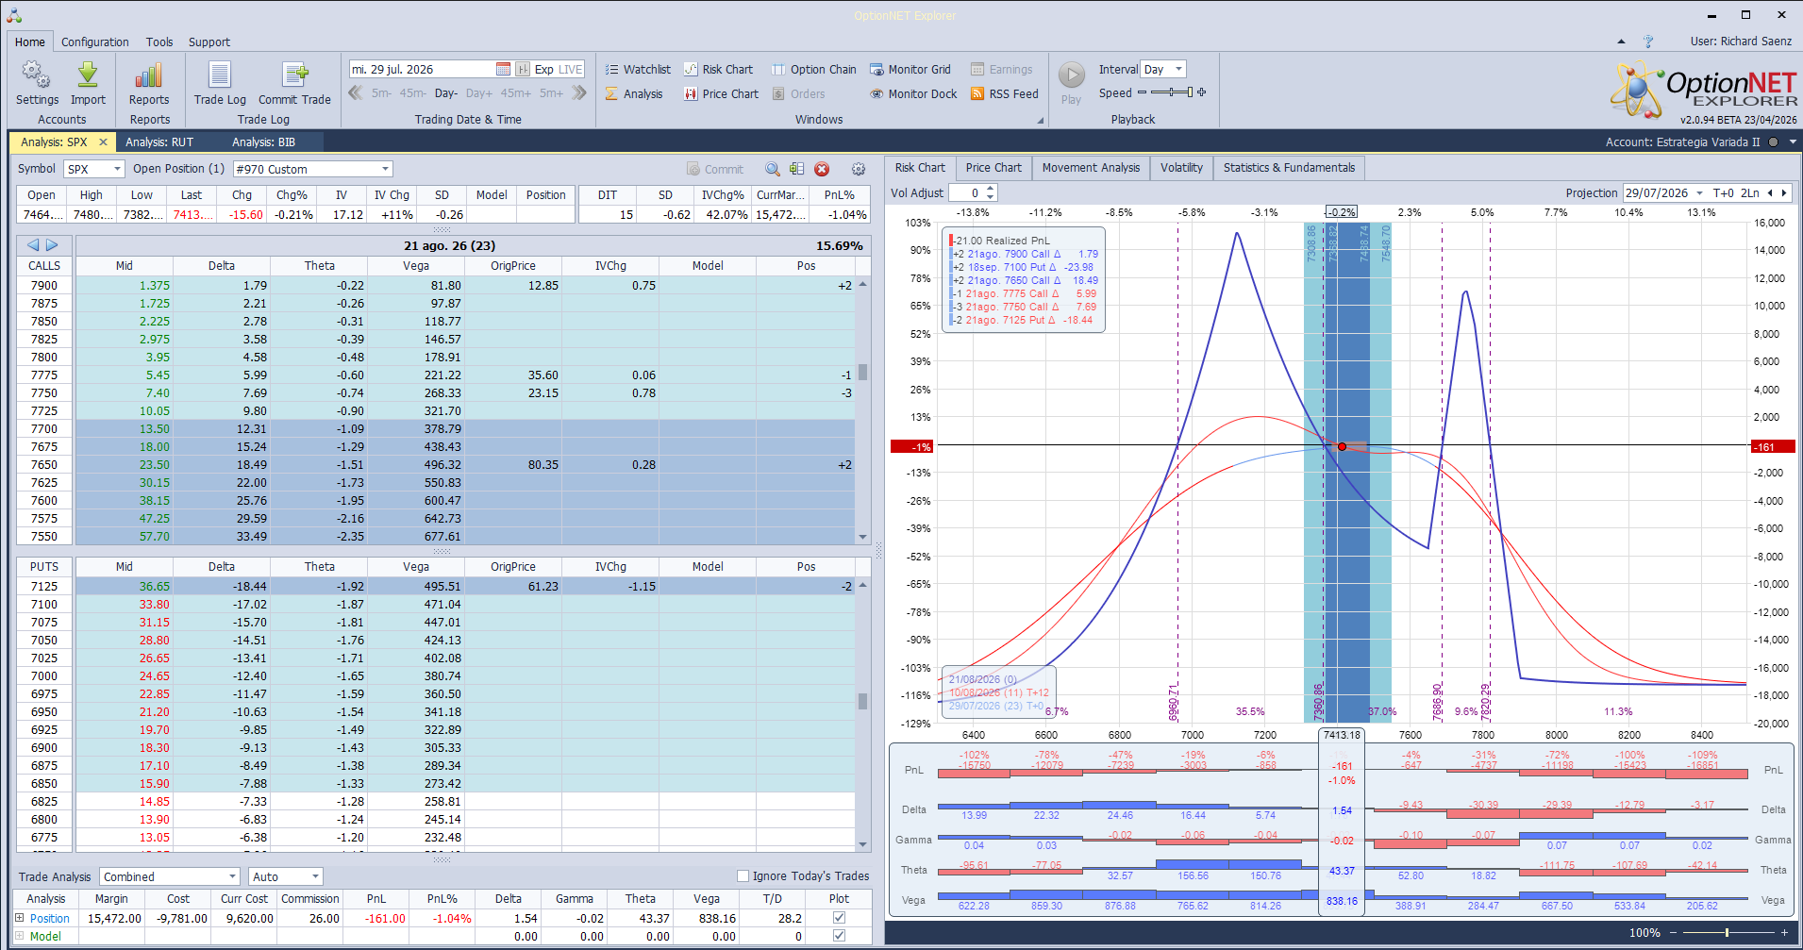
Task: Open the option chain settings gear
Action: [858, 169]
